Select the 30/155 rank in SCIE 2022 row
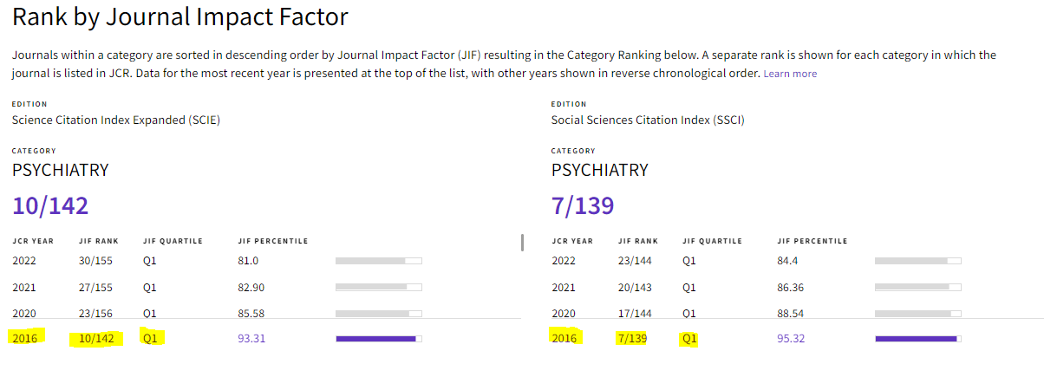Image resolution: width=1044 pixels, height=377 pixels. tap(95, 260)
